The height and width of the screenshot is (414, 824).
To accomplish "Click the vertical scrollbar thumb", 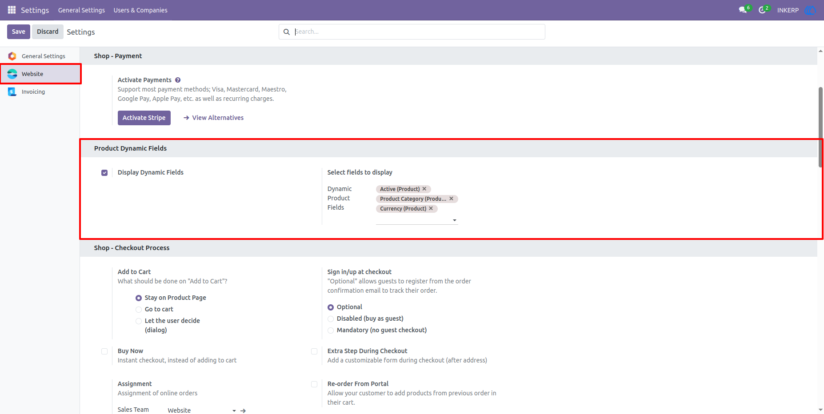I will coord(820,127).
